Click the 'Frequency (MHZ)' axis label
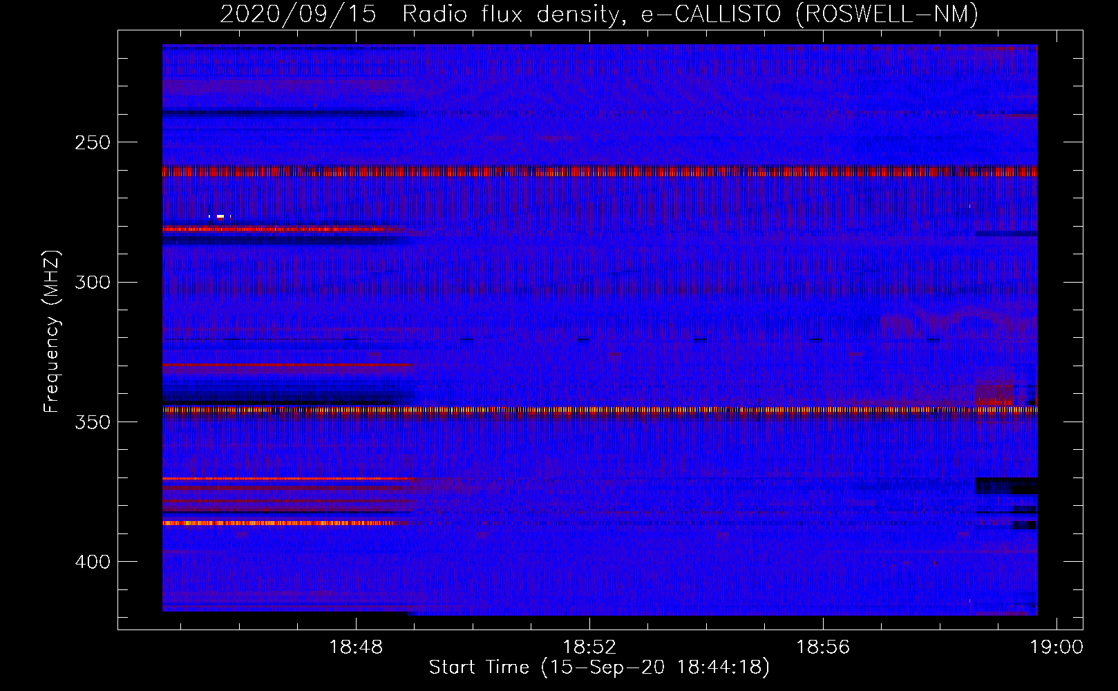The image size is (1118, 691). pos(52,332)
